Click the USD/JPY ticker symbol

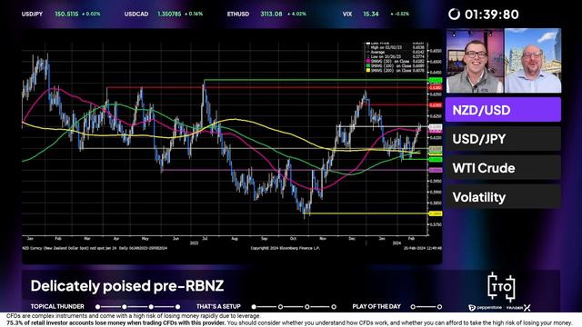pyautogui.click(x=33, y=15)
